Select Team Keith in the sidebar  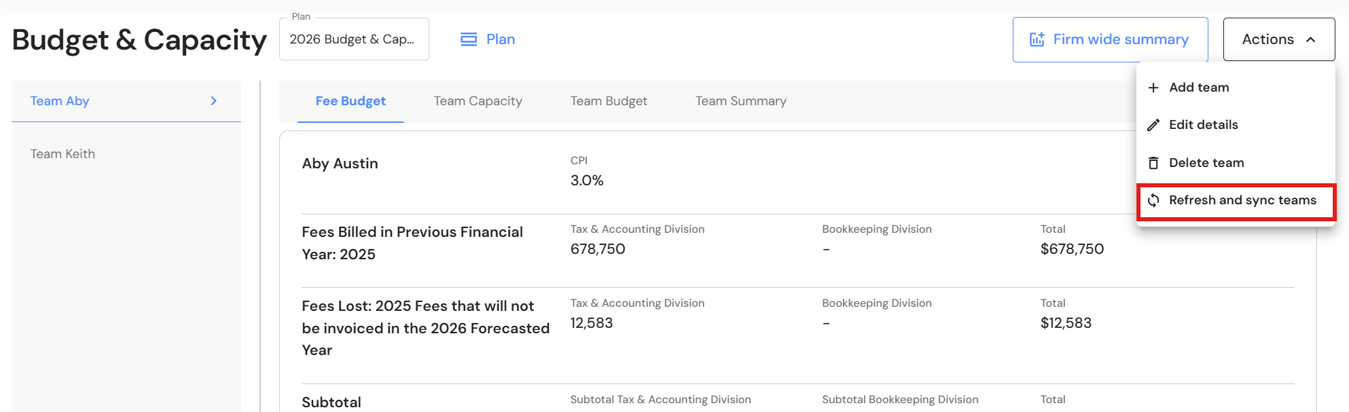pyautogui.click(x=62, y=154)
